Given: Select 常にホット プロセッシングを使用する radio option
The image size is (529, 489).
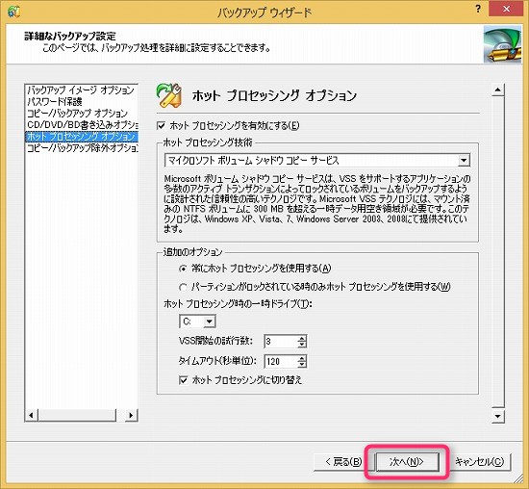Looking at the screenshot, I should [x=183, y=269].
